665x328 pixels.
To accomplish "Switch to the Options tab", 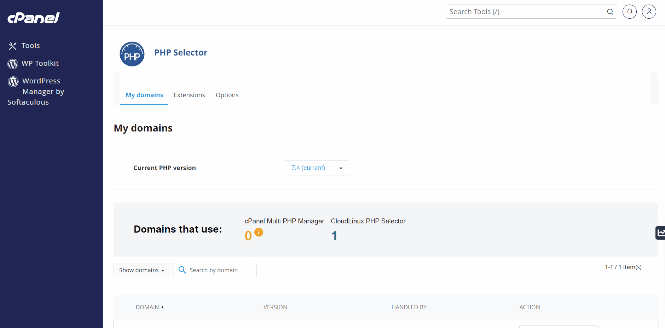I will pyautogui.click(x=227, y=95).
